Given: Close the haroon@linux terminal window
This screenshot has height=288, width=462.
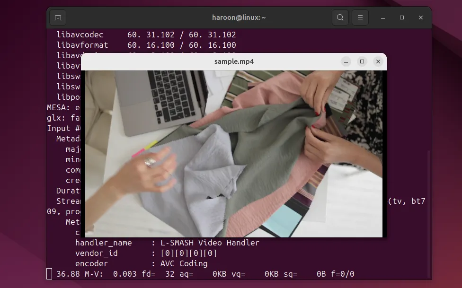Looking at the screenshot, I should pyautogui.click(x=421, y=17).
